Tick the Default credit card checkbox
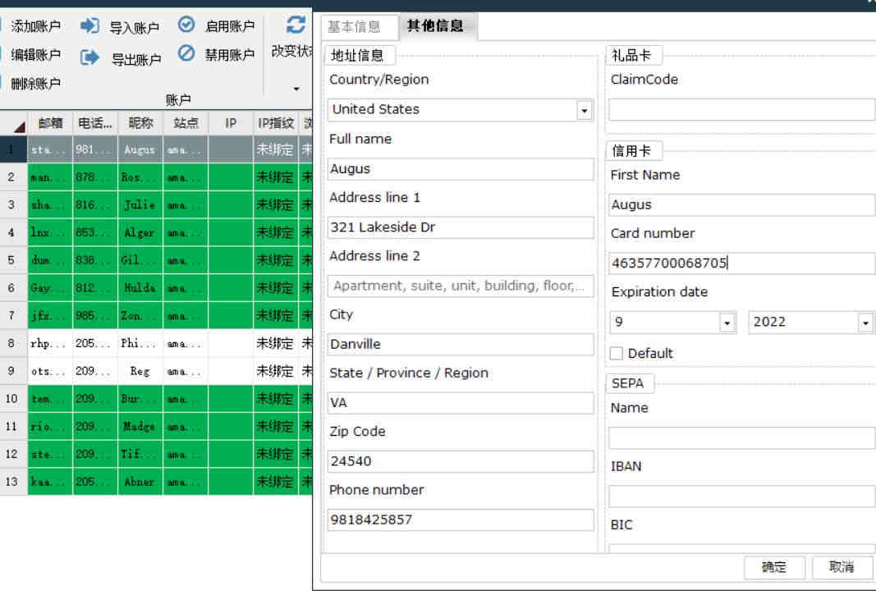 click(x=617, y=353)
